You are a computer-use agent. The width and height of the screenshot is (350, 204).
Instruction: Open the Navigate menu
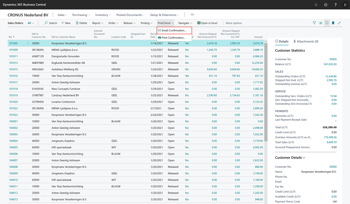pyautogui.click(x=185, y=23)
